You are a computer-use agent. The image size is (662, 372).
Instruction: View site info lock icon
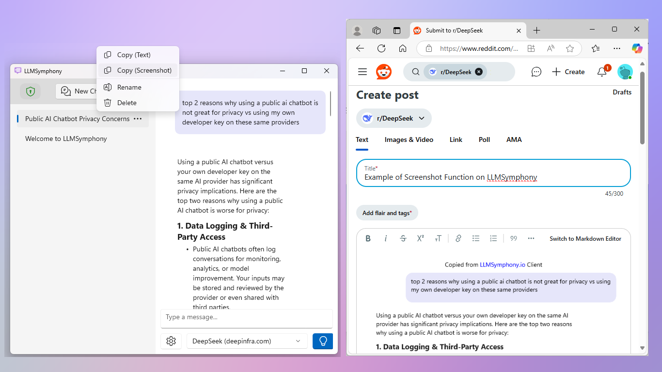click(428, 48)
